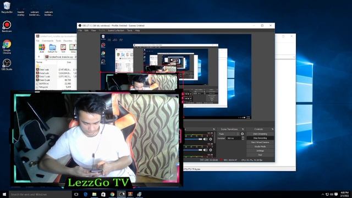The image size is (352, 198).
Task: Open Recycle Bin desktop icon
Action: click(x=7, y=7)
